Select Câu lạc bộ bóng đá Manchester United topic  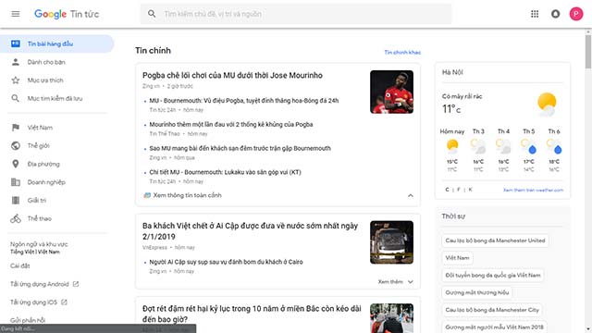495,240
